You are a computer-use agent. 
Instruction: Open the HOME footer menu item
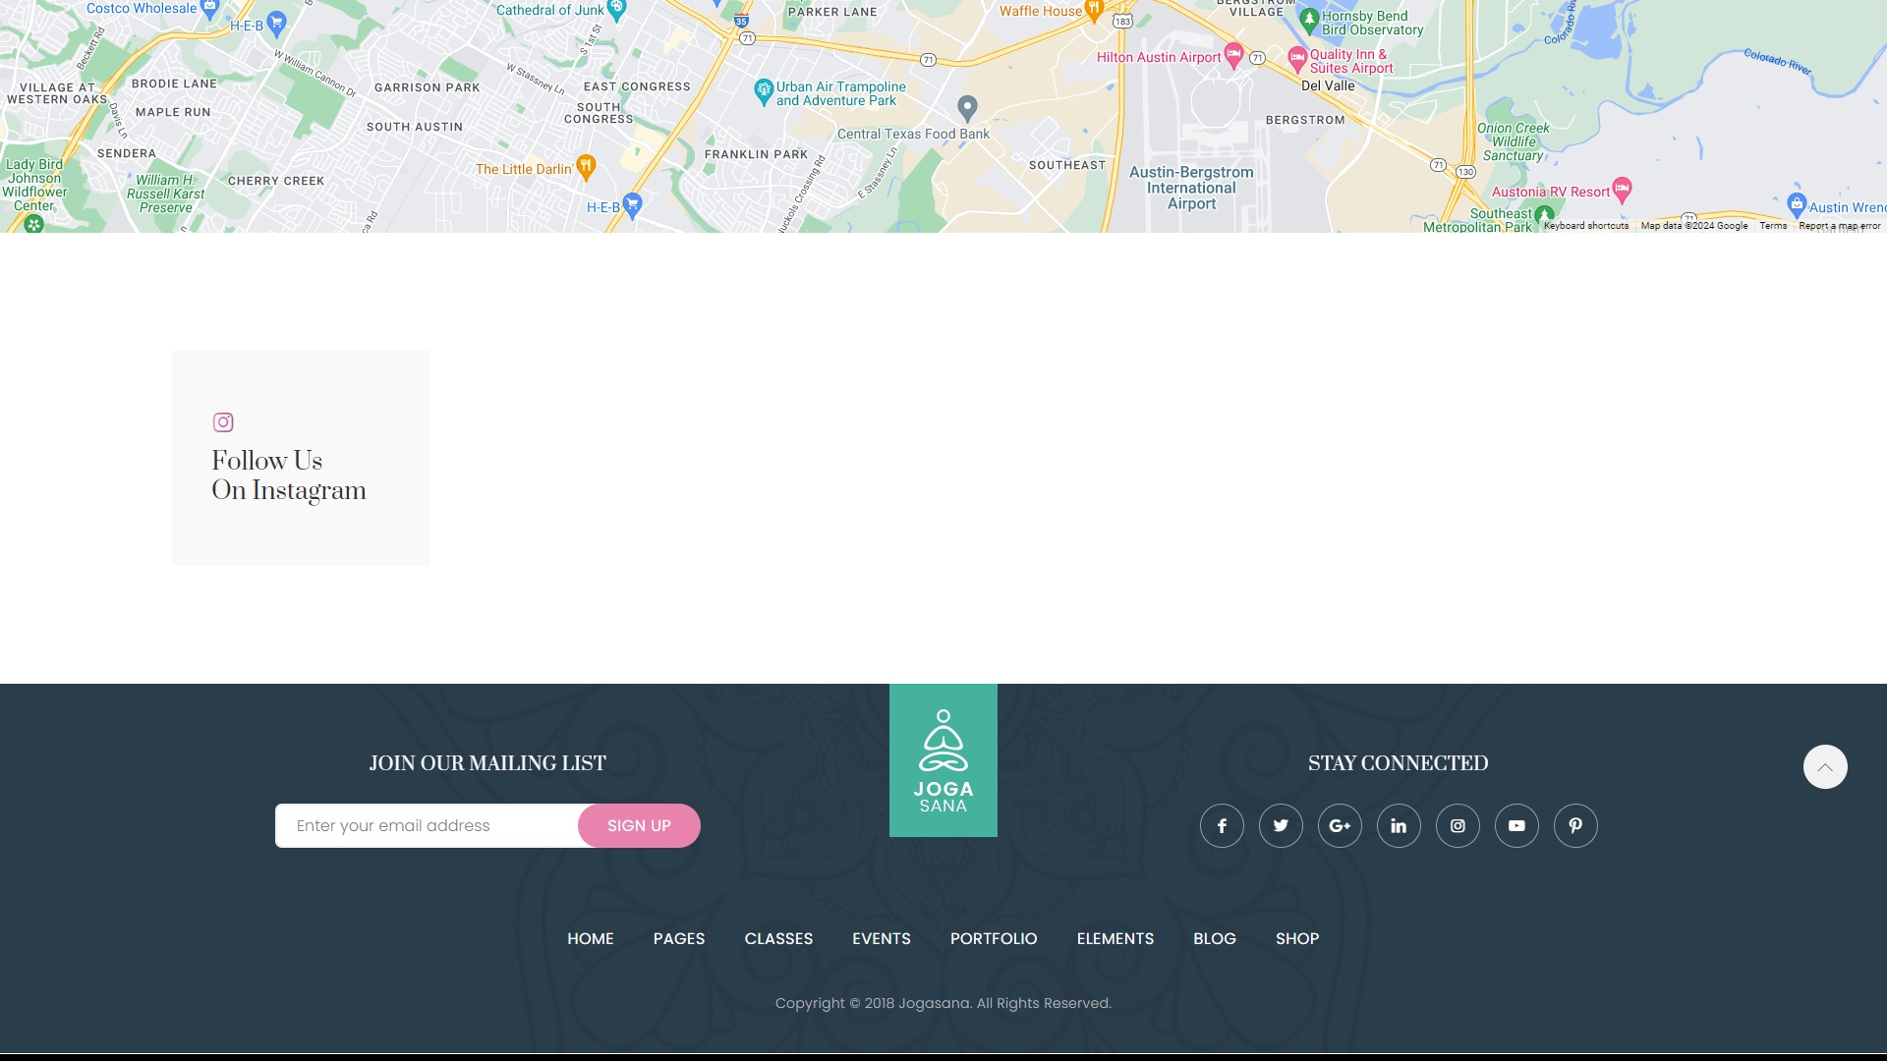tap(591, 939)
